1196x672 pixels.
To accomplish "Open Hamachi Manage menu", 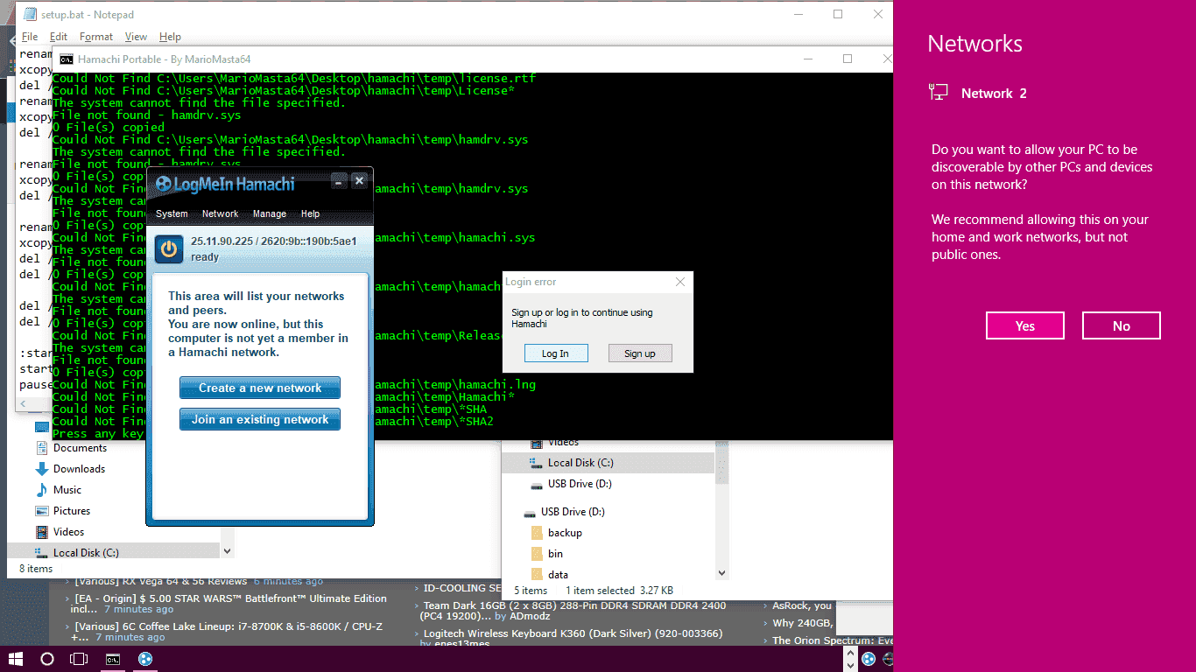I will click(270, 213).
